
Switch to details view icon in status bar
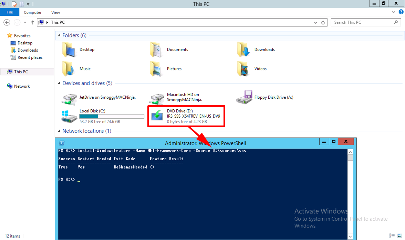click(x=392, y=236)
